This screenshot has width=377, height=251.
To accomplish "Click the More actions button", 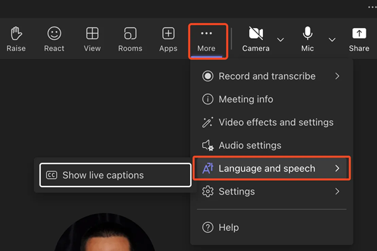I will point(206,39).
